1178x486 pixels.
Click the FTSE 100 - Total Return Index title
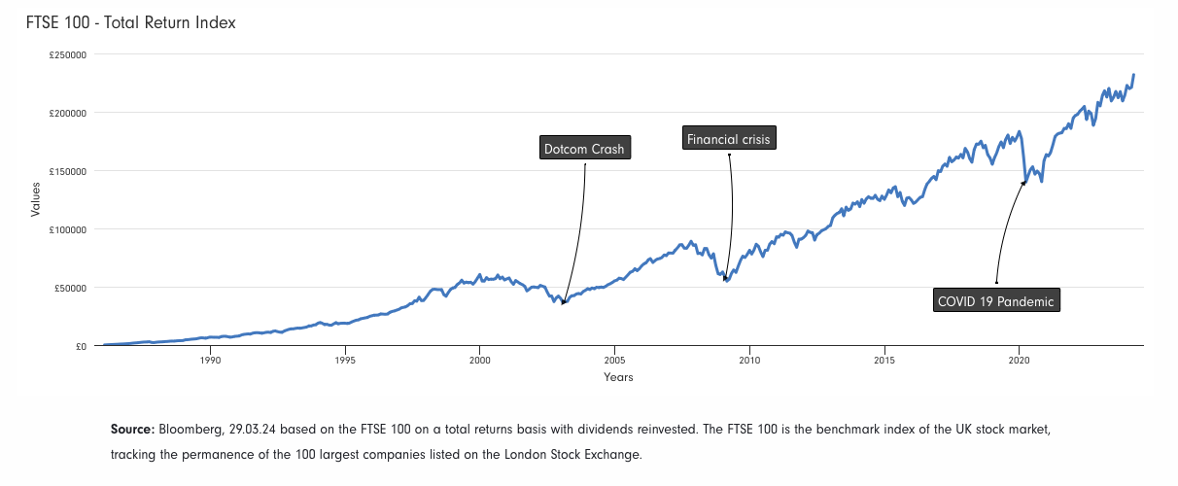point(124,22)
